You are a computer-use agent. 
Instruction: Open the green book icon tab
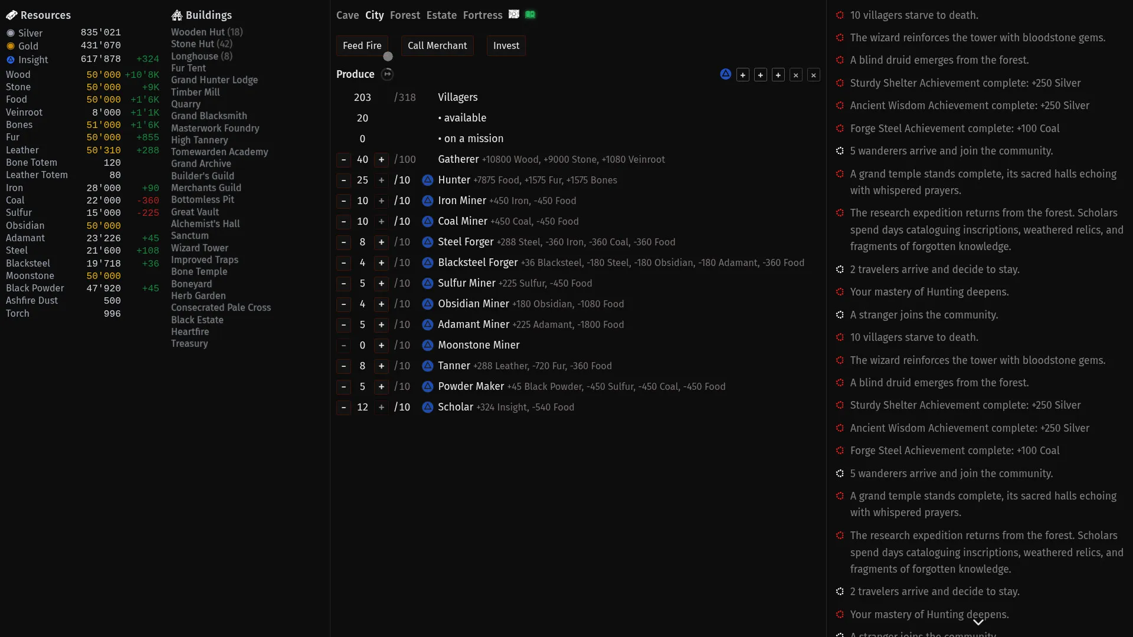(530, 14)
